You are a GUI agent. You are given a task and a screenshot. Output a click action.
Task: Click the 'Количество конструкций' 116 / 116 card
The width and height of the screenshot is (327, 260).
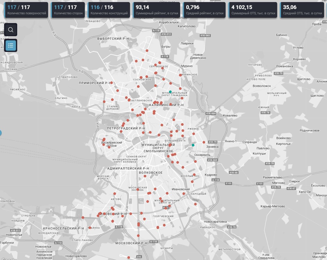[109, 10]
